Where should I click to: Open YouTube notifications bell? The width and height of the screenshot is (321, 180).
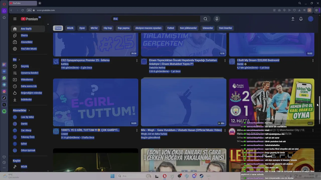point(301,19)
